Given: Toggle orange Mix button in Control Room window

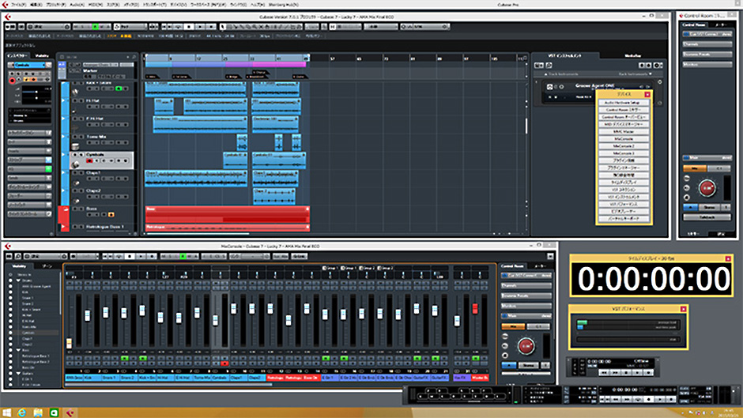Looking at the screenshot, I should click(695, 168).
